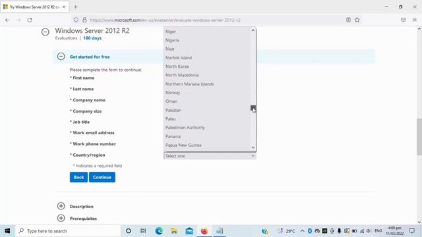Bookmark this page with star icon
This screenshot has width=422, height=237.
click(x=357, y=20)
